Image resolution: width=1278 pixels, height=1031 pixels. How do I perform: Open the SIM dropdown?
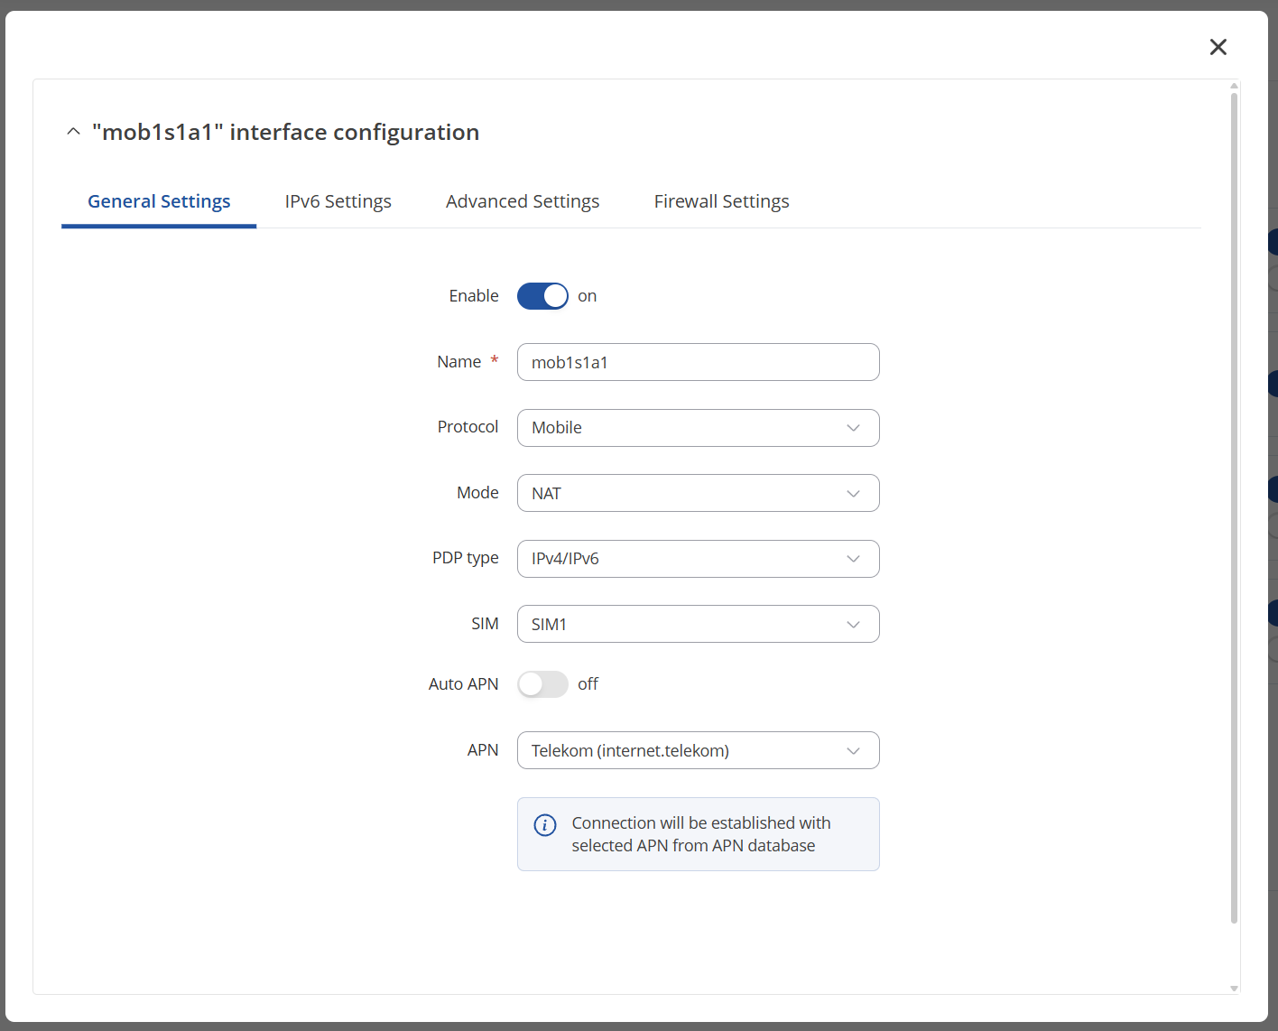click(x=699, y=624)
